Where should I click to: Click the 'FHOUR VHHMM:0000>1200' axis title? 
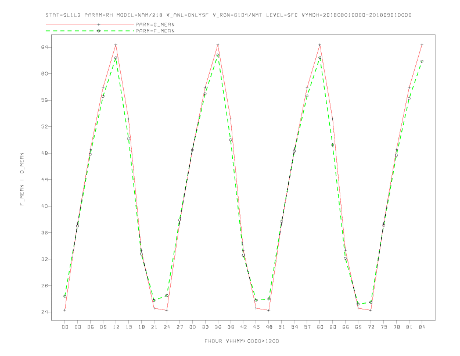pyautogui.click(x=242, y=341)
